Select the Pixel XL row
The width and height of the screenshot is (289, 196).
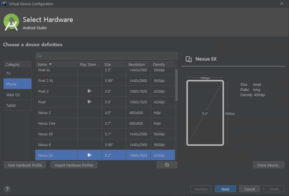[105, 71]
